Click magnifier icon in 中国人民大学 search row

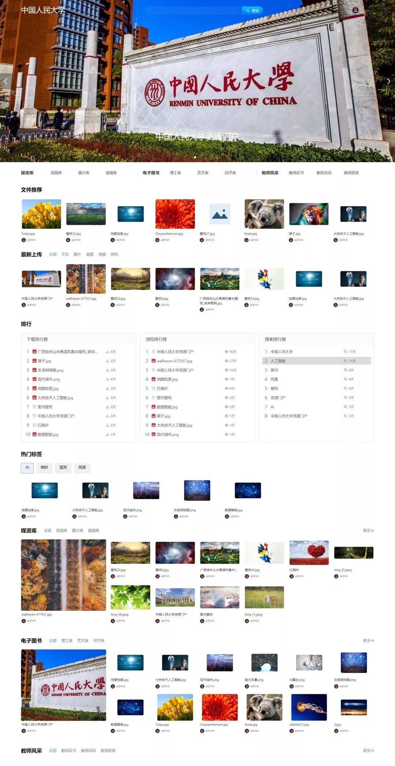point(345,352)
